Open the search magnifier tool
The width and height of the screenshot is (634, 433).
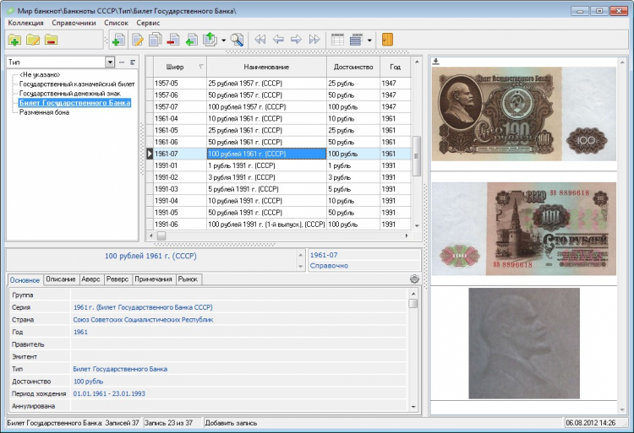[x=238, y=40]
